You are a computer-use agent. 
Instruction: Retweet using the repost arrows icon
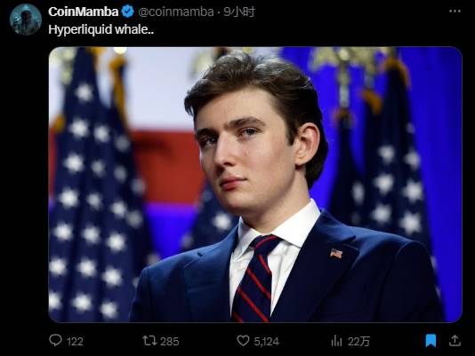[149, 340]
